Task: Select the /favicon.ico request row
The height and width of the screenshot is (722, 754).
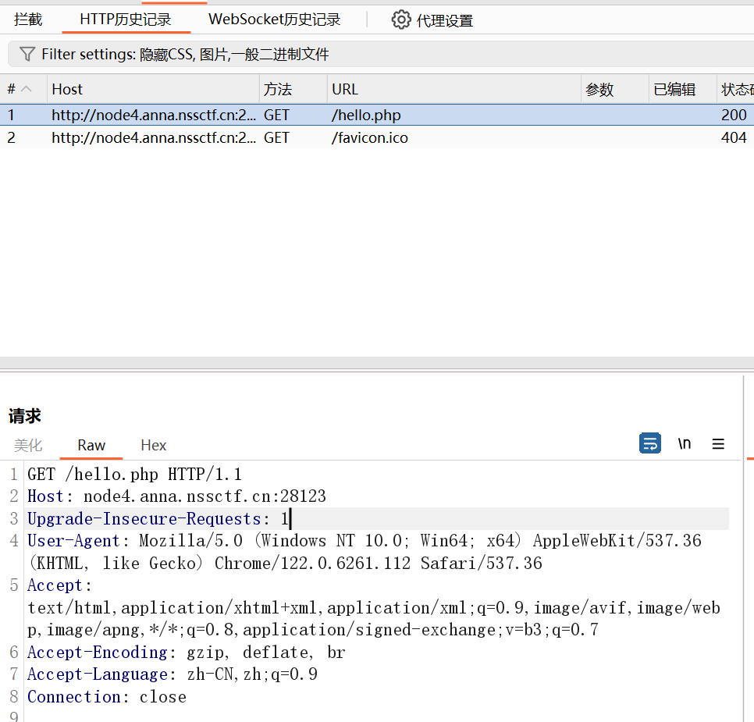Action: pos(369,137)
